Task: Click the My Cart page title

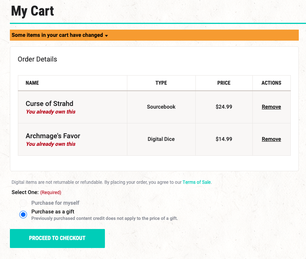Action: point(32,11)
